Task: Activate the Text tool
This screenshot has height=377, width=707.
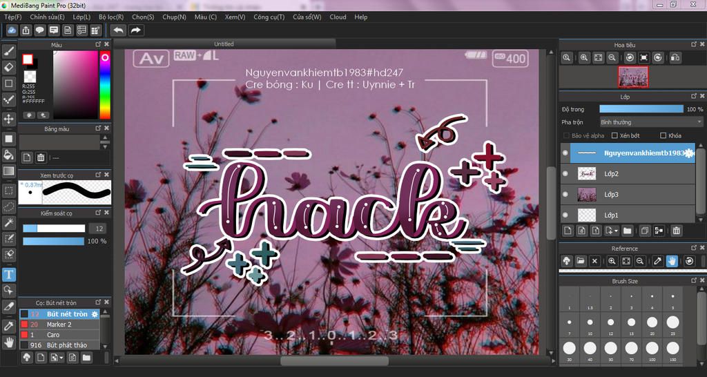Action: click(x=8, y=274)
